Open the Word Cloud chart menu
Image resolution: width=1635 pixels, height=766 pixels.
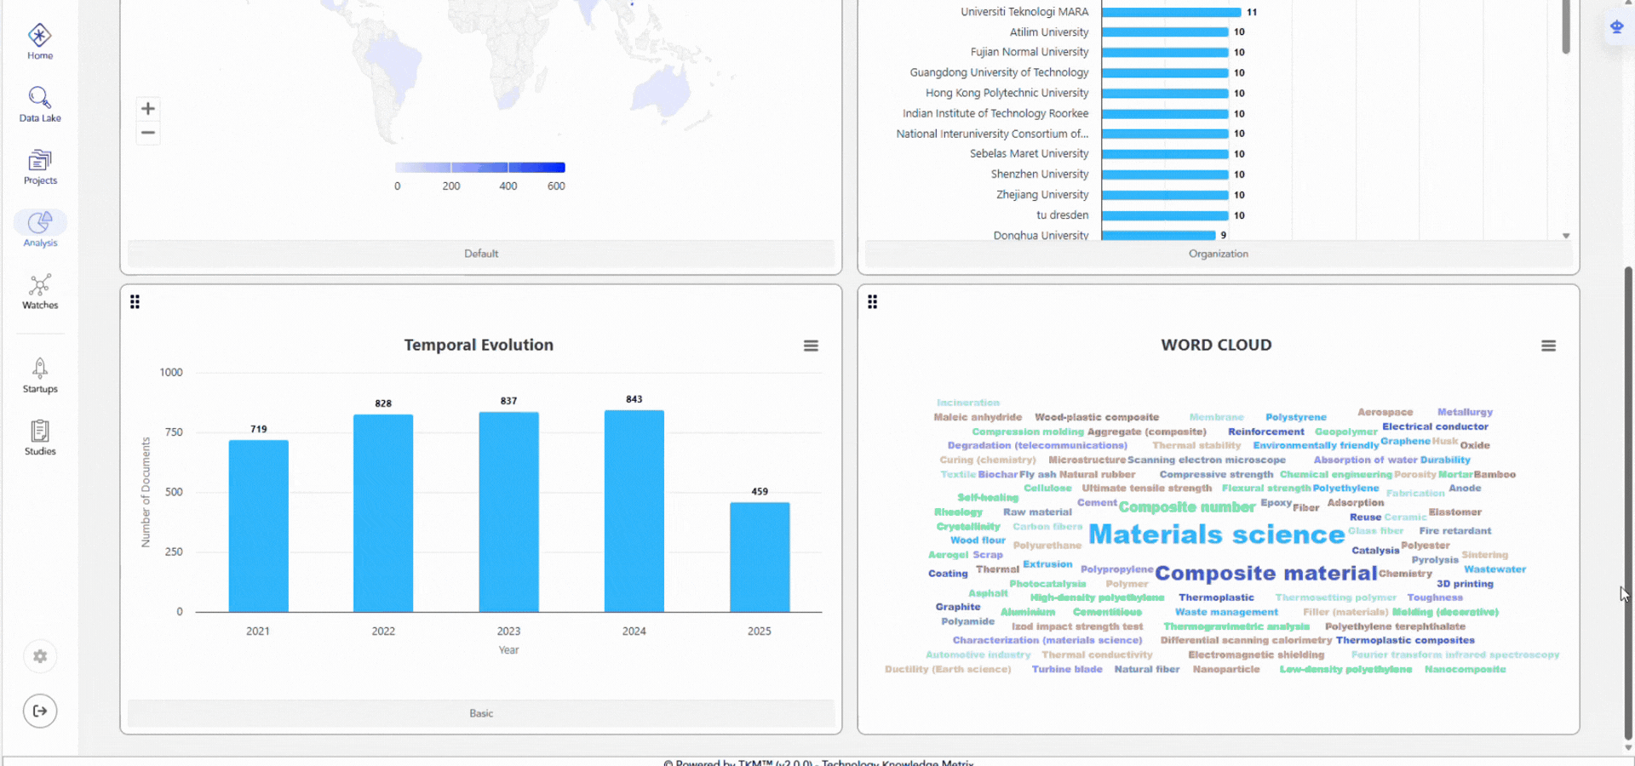coord(1548,346)
